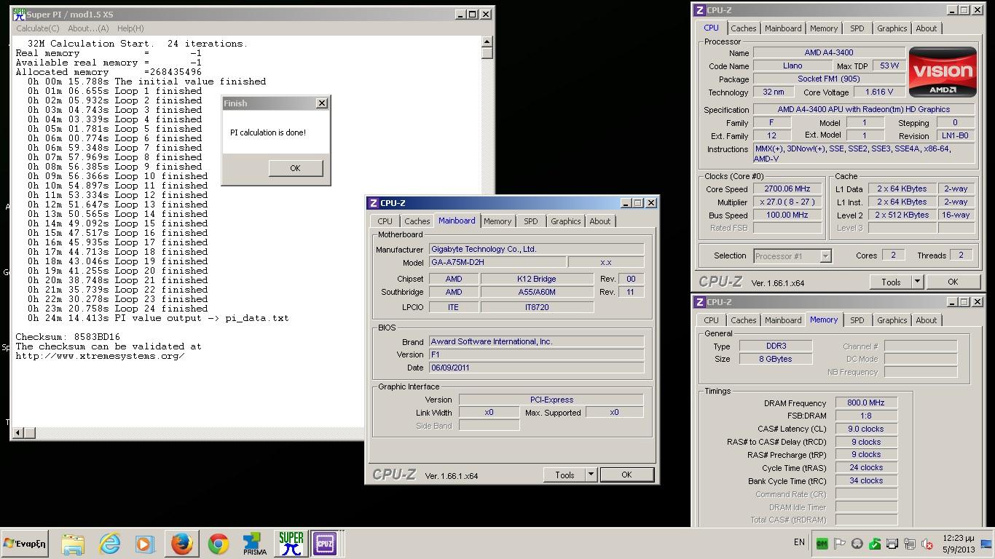This screenshot has width=995, height=559.
Task: Click the Super PI horizontal scrollbar left arrow
Action: tap(18, 432)
